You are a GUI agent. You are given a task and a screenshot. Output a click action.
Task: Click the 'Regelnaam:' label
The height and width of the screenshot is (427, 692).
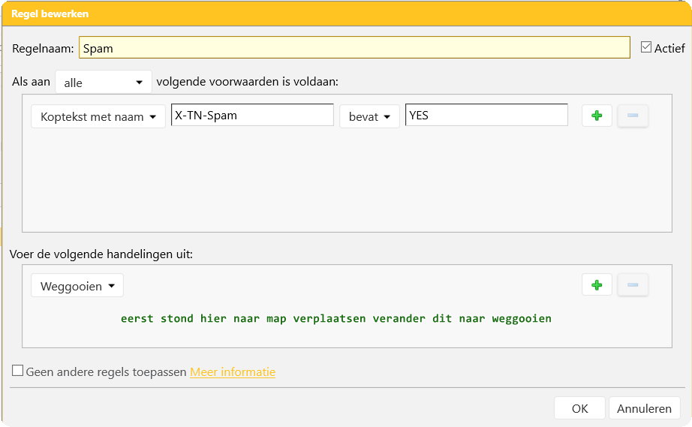pos(43,48)
